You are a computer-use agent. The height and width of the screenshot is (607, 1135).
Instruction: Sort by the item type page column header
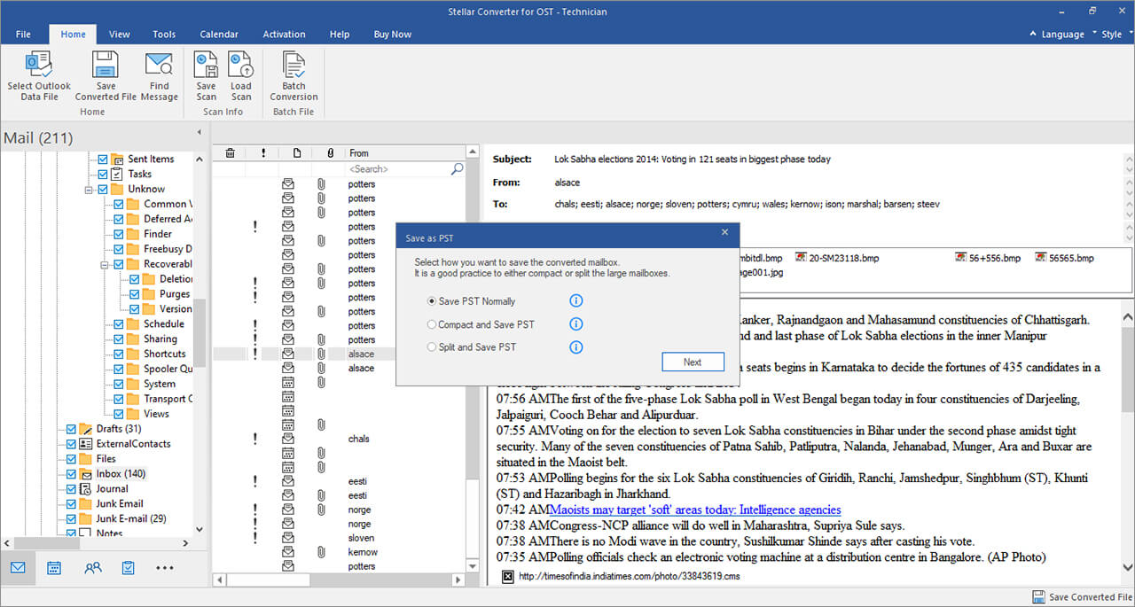tap(297, 153)
